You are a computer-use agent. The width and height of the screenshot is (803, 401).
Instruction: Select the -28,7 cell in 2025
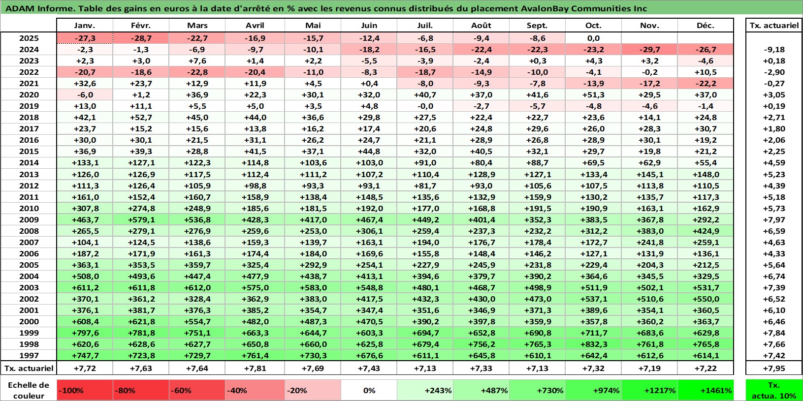(141, 38)
